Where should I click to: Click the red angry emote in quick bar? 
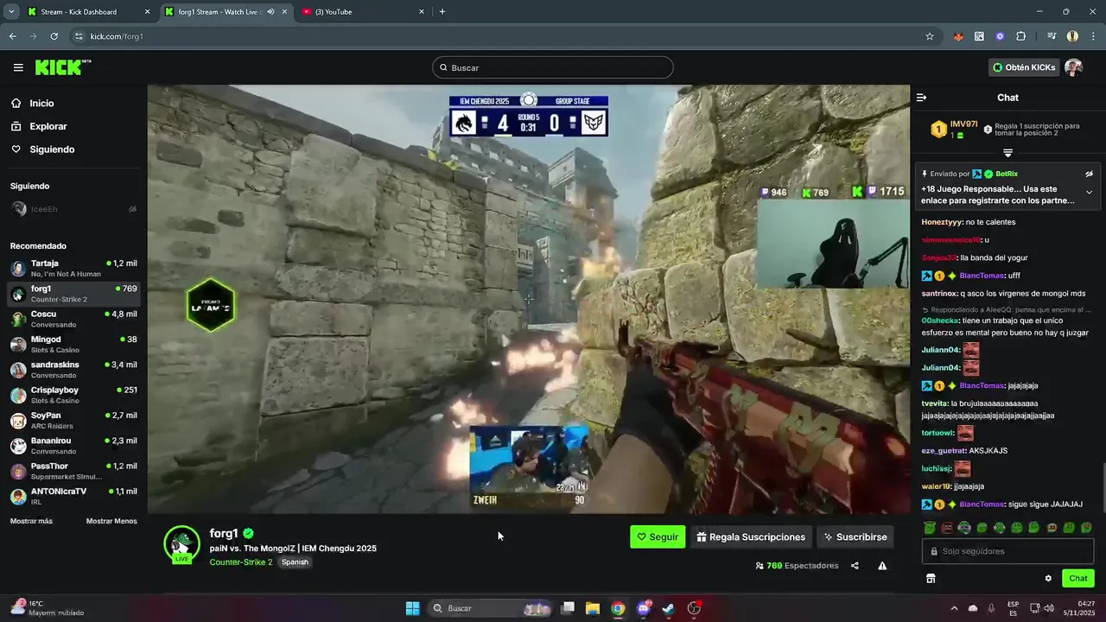(x=947, y=528)
